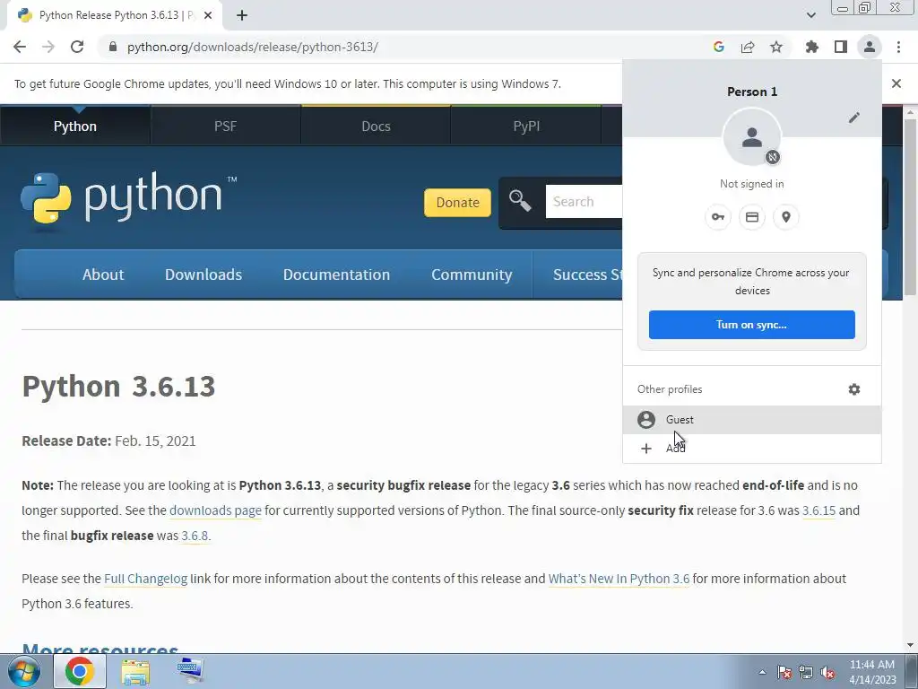This screenshot has width=918, height=689.
Task: Select the PSF top nav tab
Action: tap(225, 126)
